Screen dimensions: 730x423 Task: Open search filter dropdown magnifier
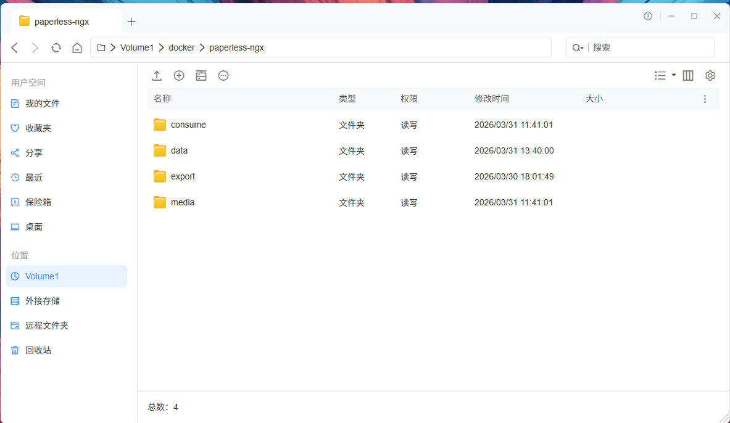coord(578,47)
